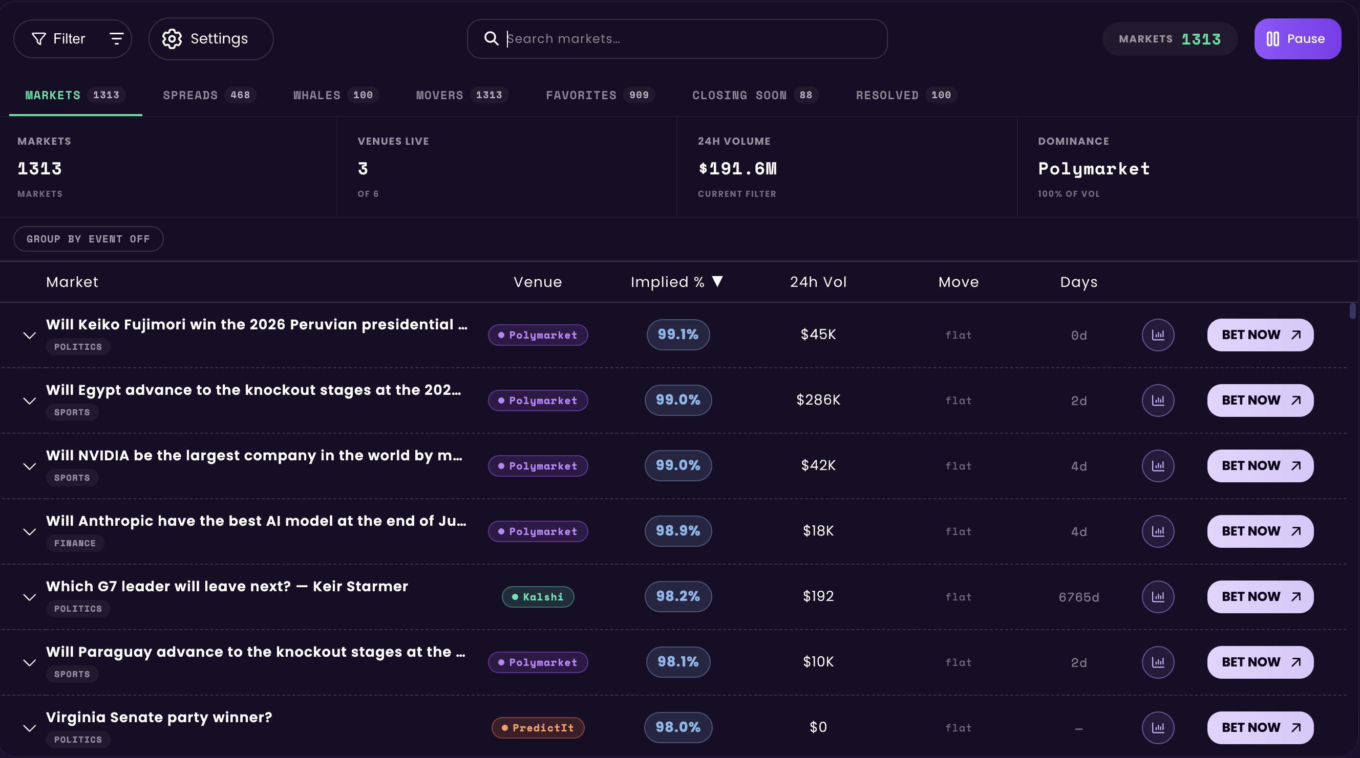The width and height of the screenshot is (1360, 758).
Task: Click the Markets 1313 counter pill
Action: [x=1170, y=39]
